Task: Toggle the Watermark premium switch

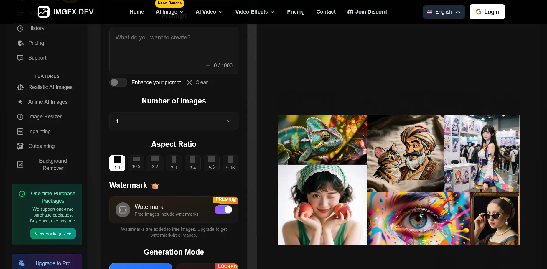Action: 223,210
